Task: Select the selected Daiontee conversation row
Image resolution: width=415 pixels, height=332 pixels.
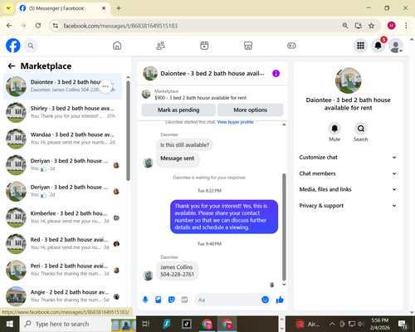Action: tap(62, 86)
